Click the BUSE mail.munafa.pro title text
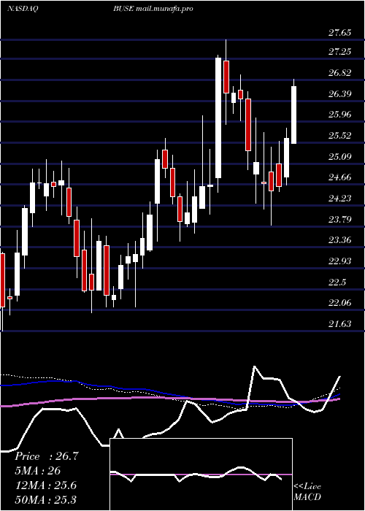 [153, 9]
